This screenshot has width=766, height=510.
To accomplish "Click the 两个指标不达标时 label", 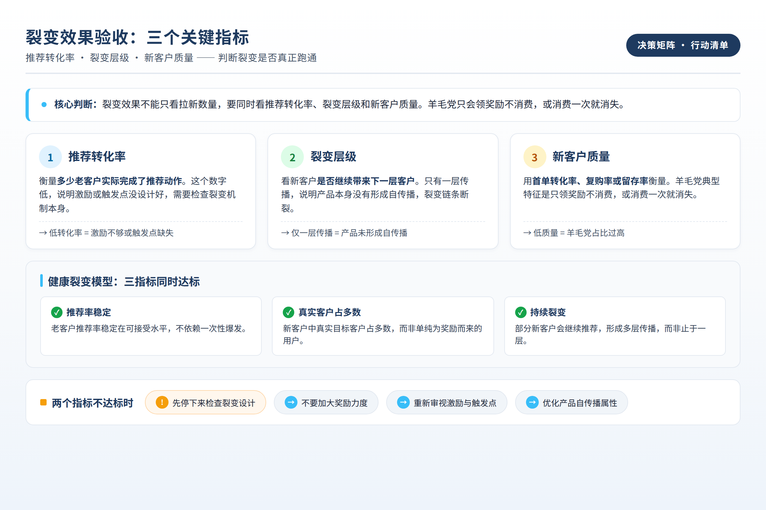I will pyautogui.click(x=93, y=403).
